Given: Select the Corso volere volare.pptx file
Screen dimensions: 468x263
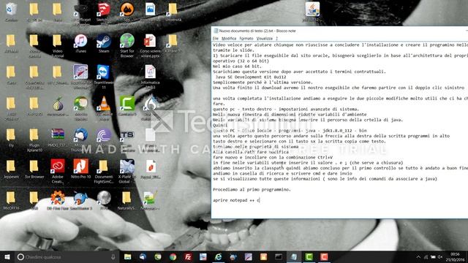Looking at the screenshot, I should click(150, 45).
